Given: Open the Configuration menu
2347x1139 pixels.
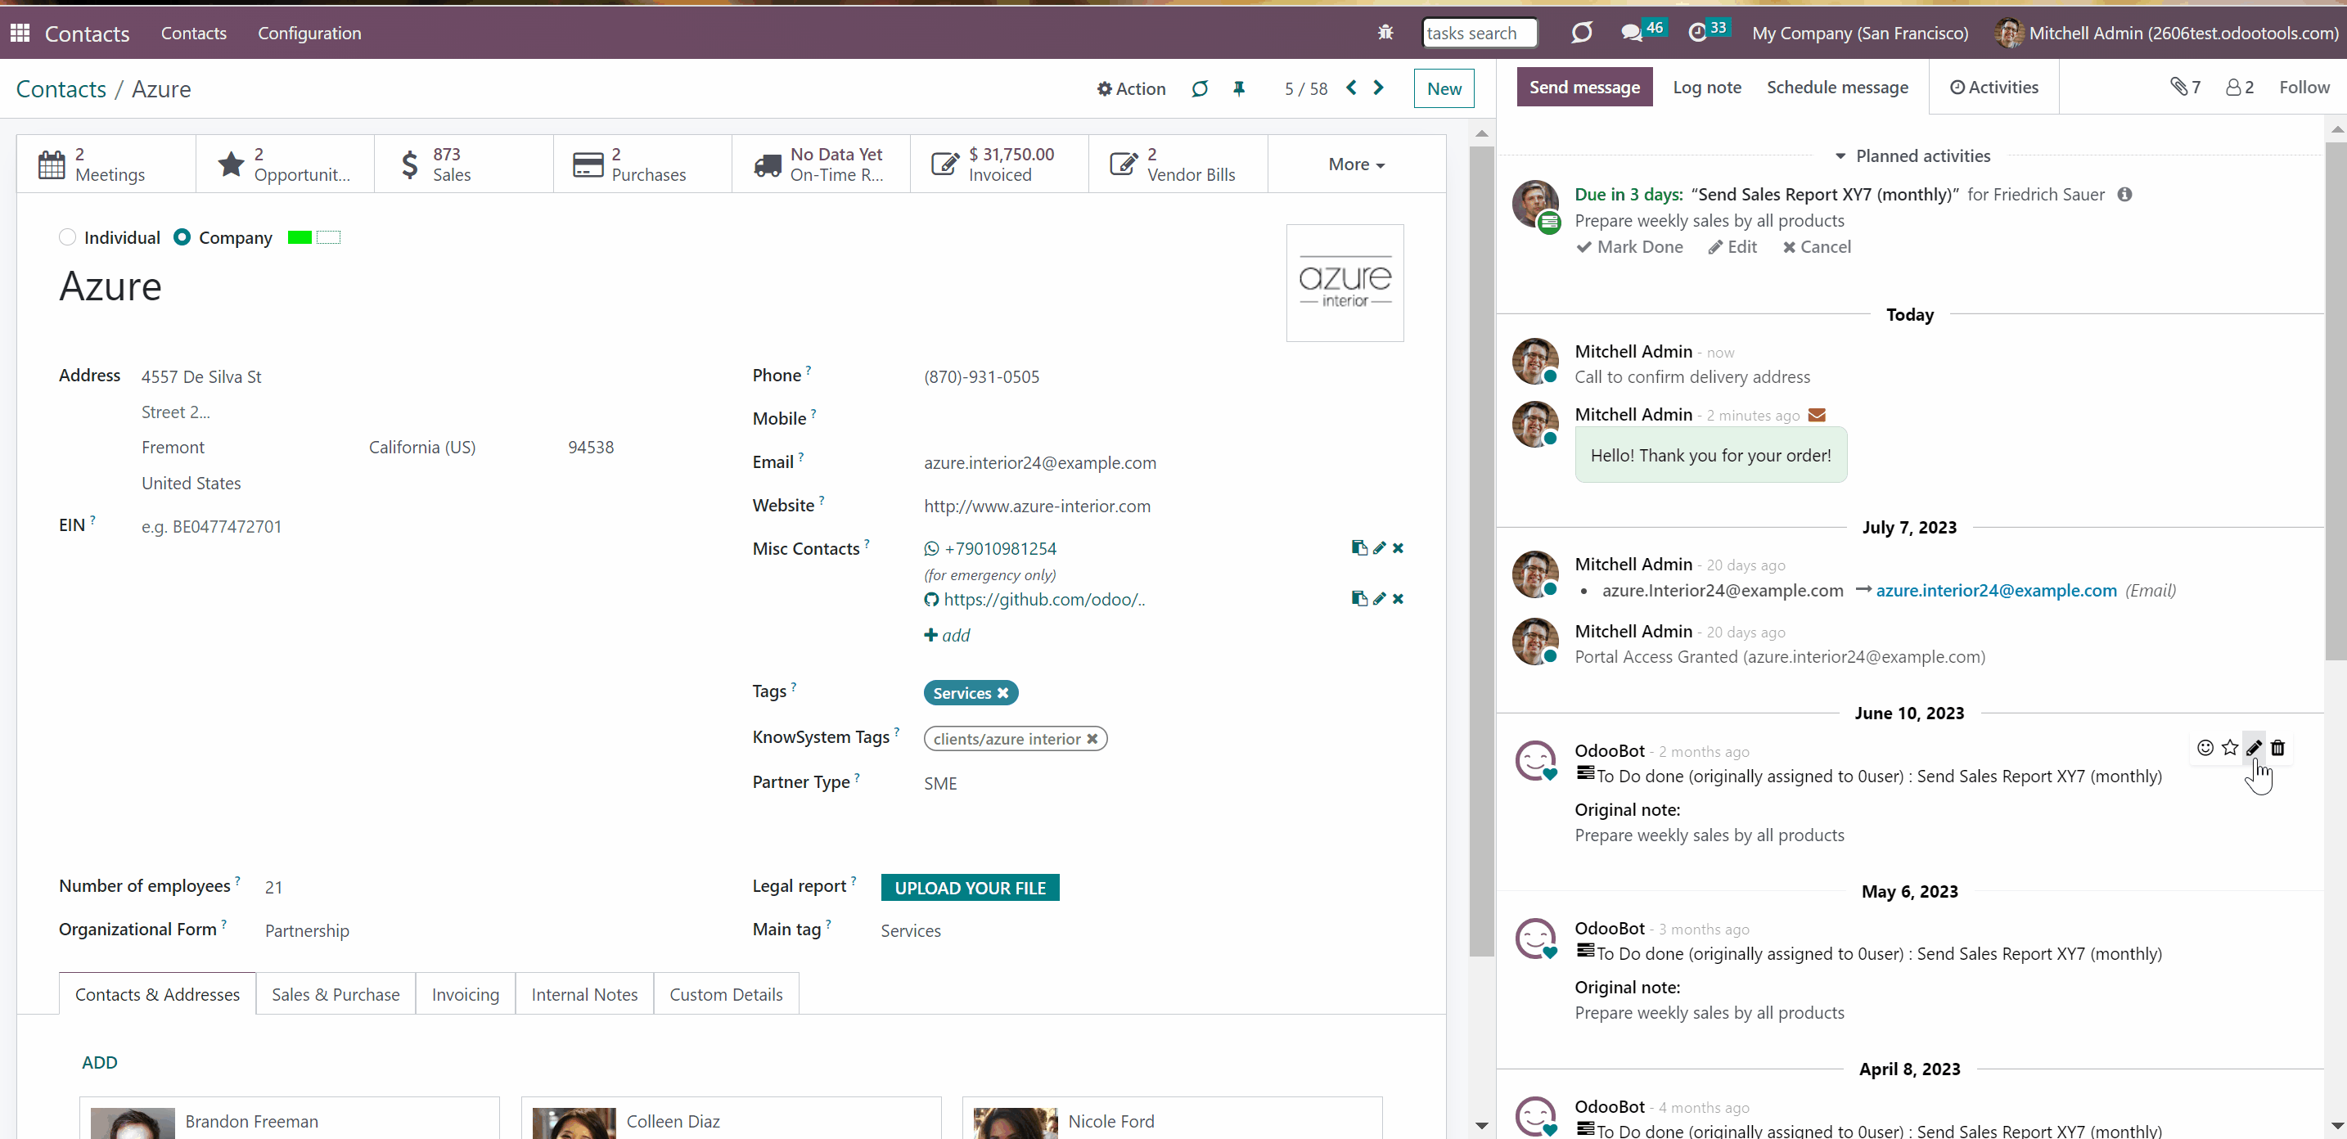Looking at the screenshot, I should (310, 33).
